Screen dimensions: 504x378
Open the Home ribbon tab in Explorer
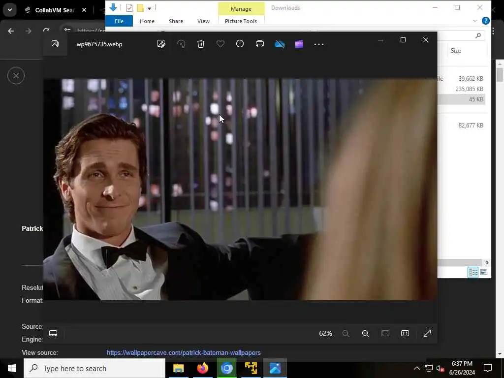(x=147, y=21)
